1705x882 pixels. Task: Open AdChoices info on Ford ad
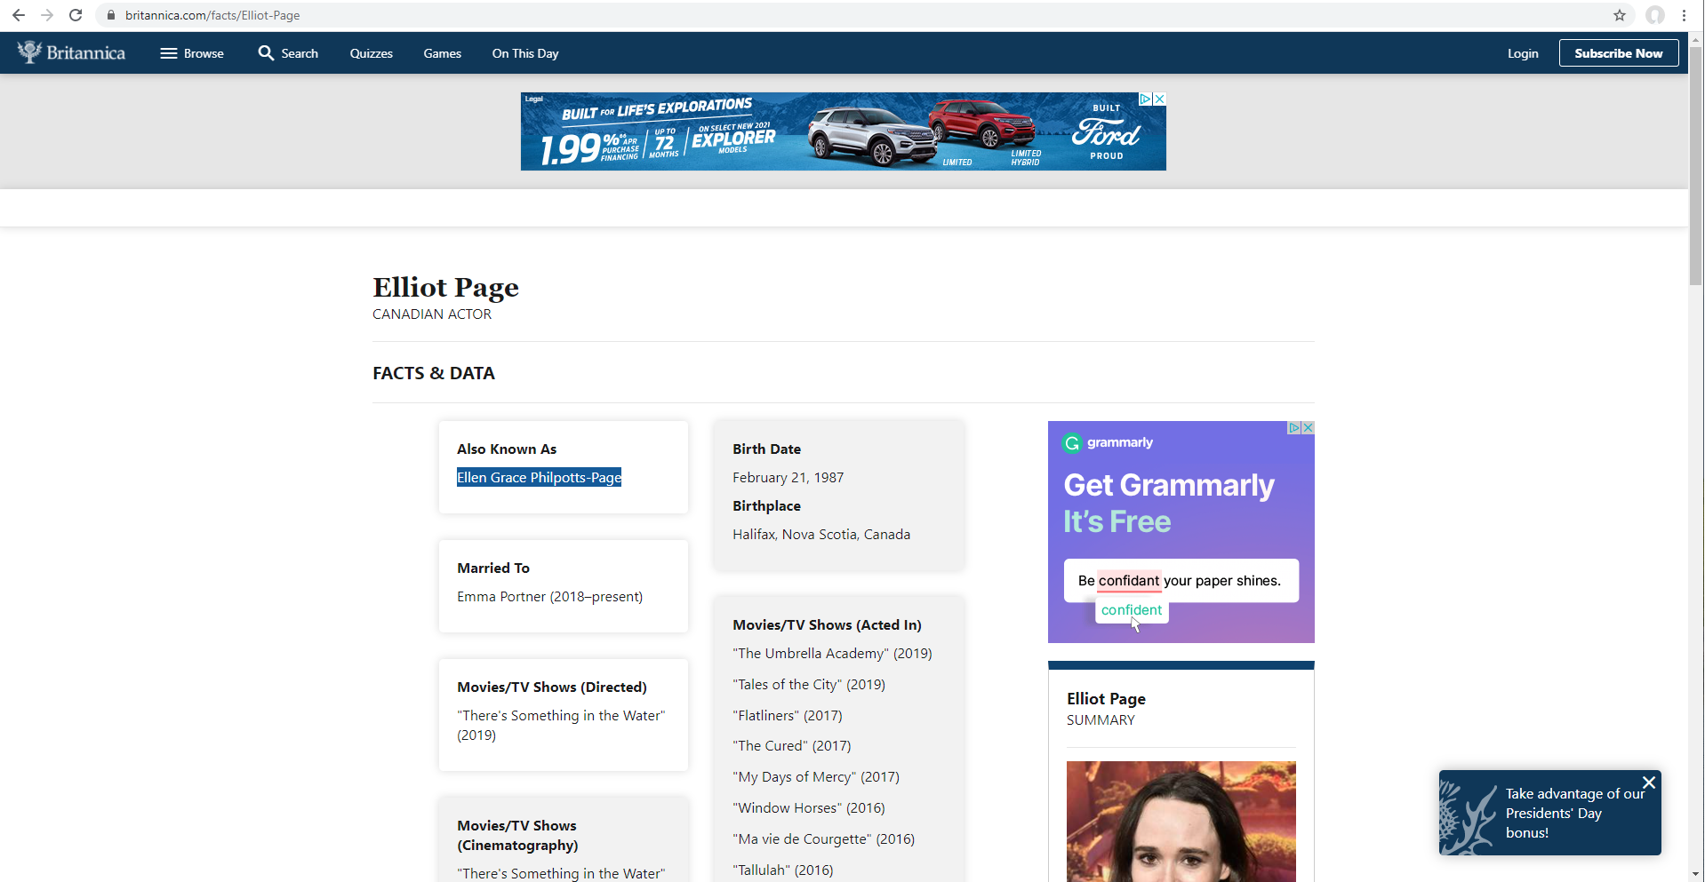pos(1146,99)
